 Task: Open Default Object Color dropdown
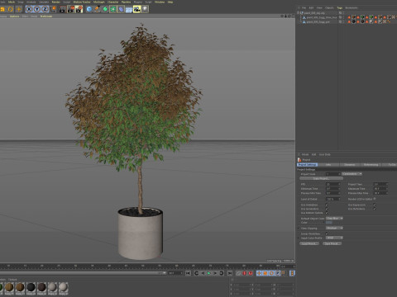pyautogui.click(x=334, y=218)
